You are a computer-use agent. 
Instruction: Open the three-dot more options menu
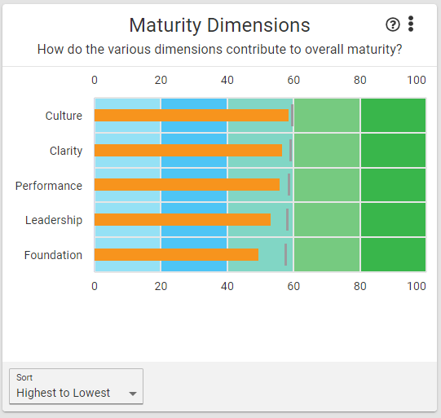tap(411, 24)
